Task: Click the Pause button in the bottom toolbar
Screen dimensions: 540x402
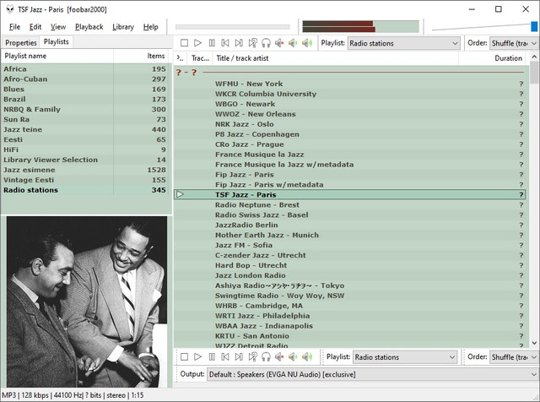Action: pyautogui.click(x=212, y=356)
